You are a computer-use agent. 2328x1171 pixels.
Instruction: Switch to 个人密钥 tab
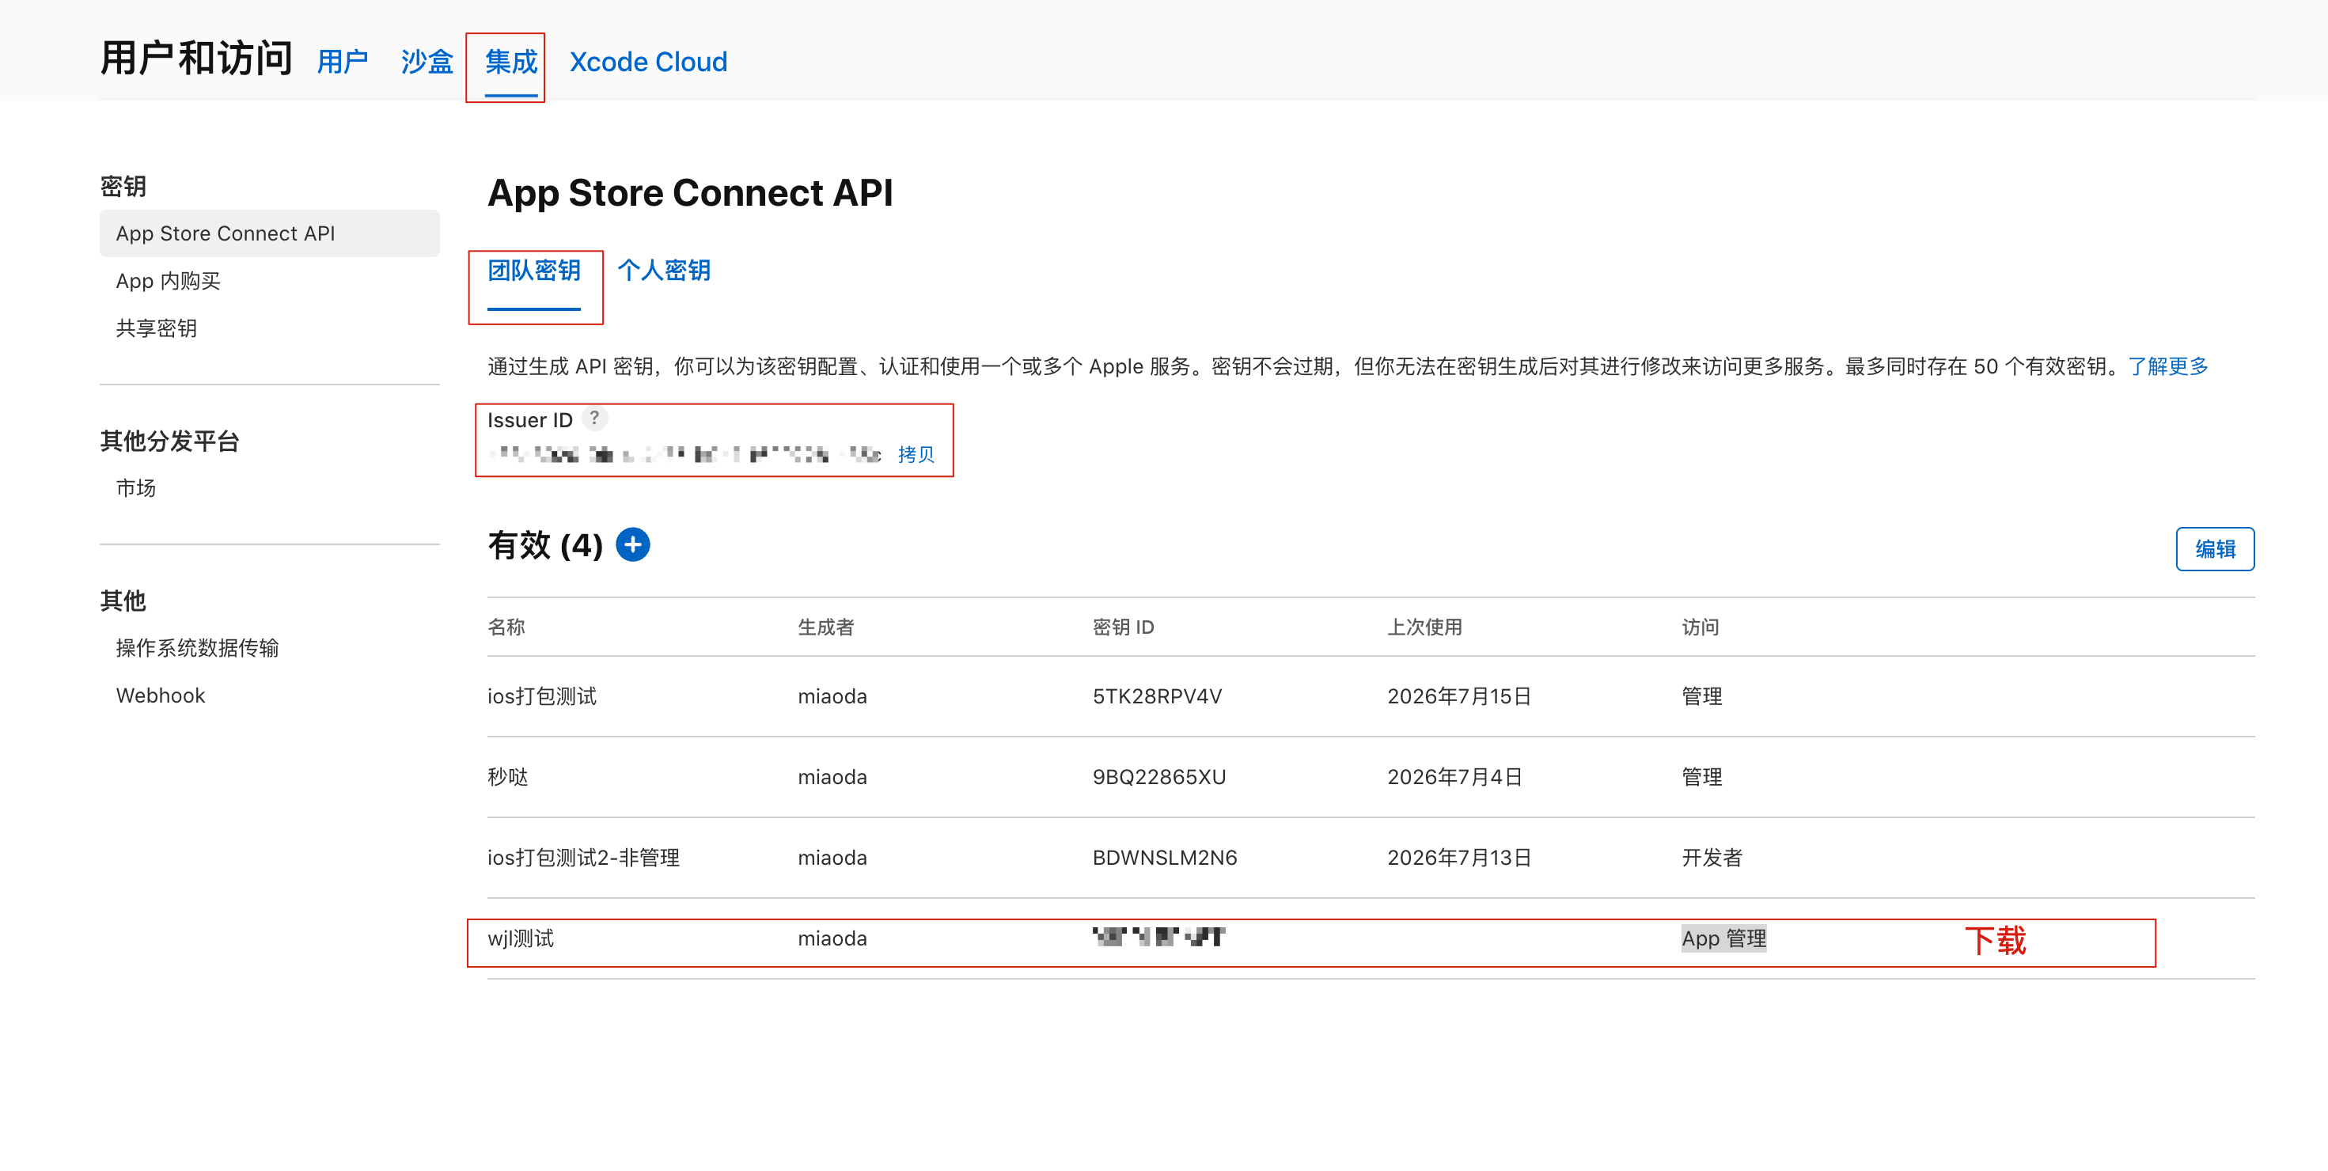pyautogui.click(x=663, y=270)
